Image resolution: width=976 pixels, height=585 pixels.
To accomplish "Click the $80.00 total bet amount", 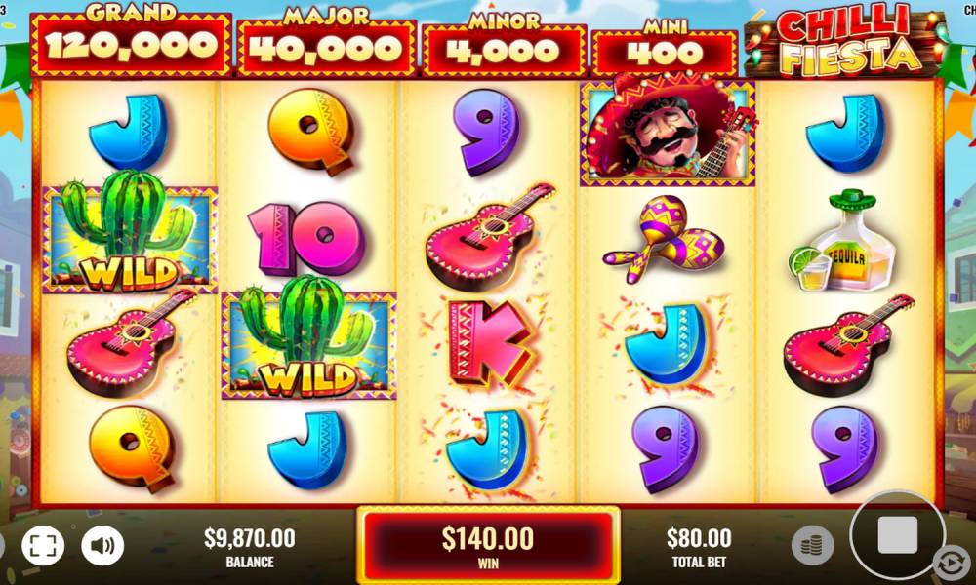I will [x=699, y=538].
